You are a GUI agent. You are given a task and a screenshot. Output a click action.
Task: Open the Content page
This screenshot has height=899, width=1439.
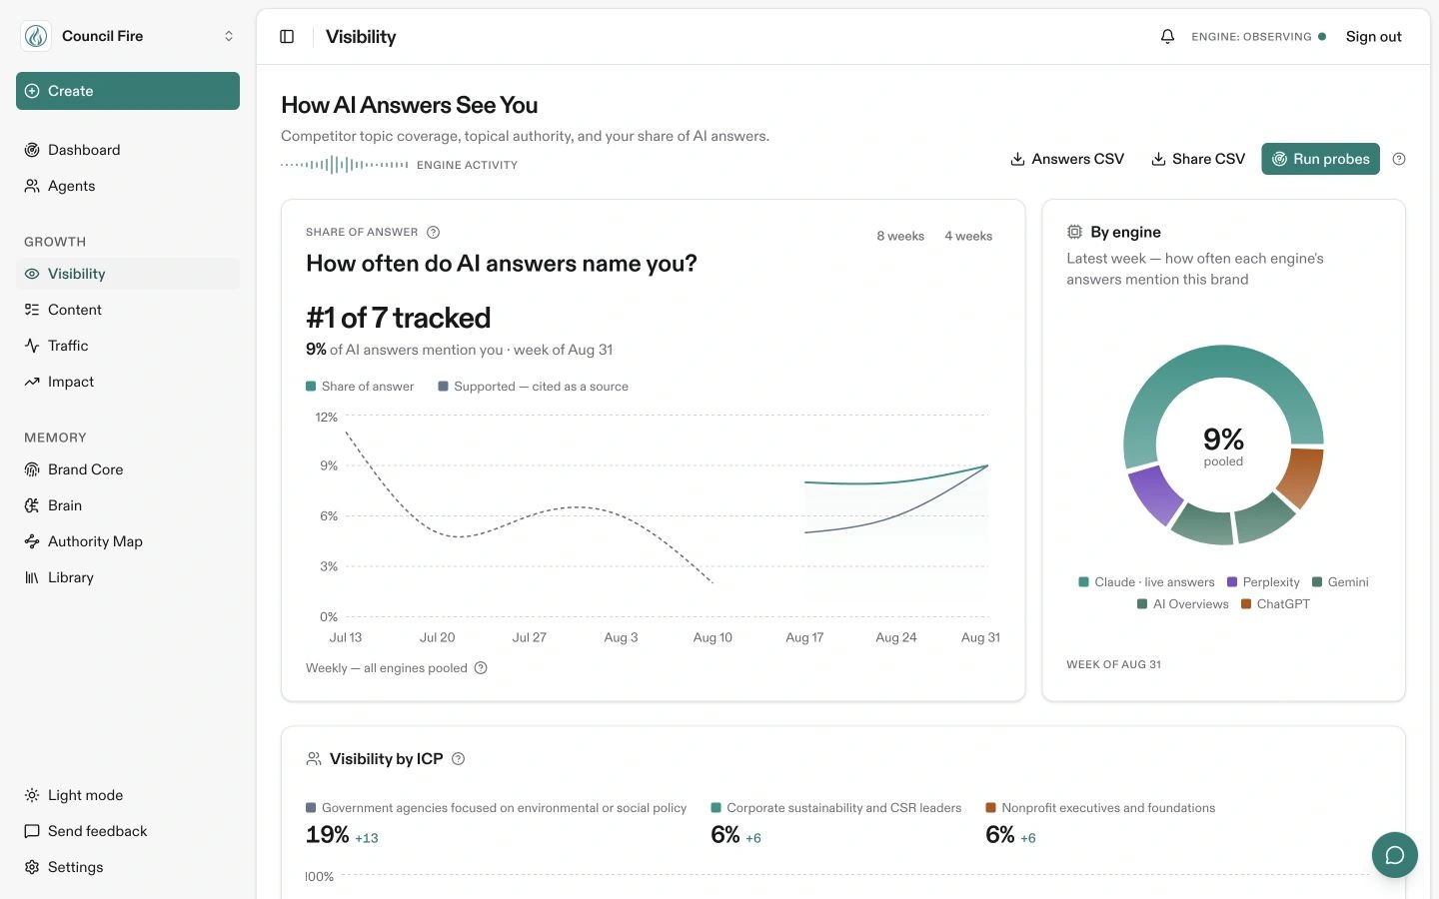click(128, 310)
